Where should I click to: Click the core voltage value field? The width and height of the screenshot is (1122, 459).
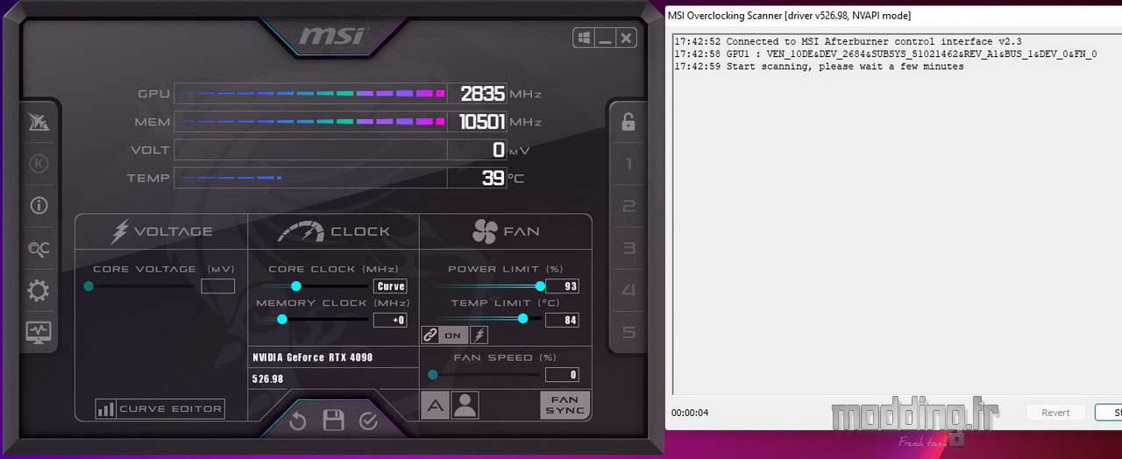[x=217, y=286]
